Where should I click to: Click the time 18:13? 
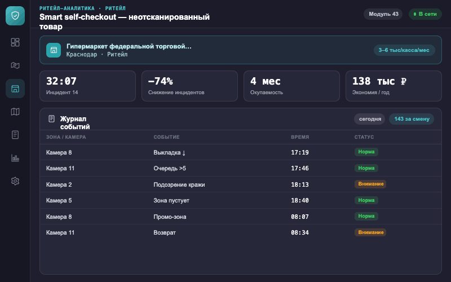(x=300, y=184)
